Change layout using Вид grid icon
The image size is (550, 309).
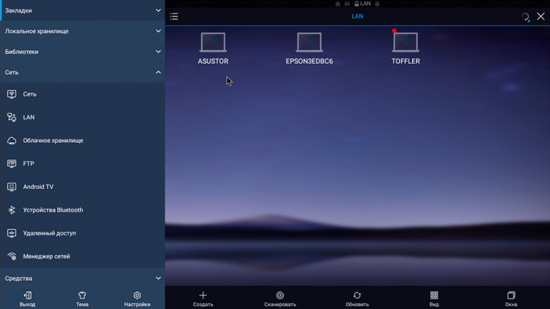click(x=434, y=298)
